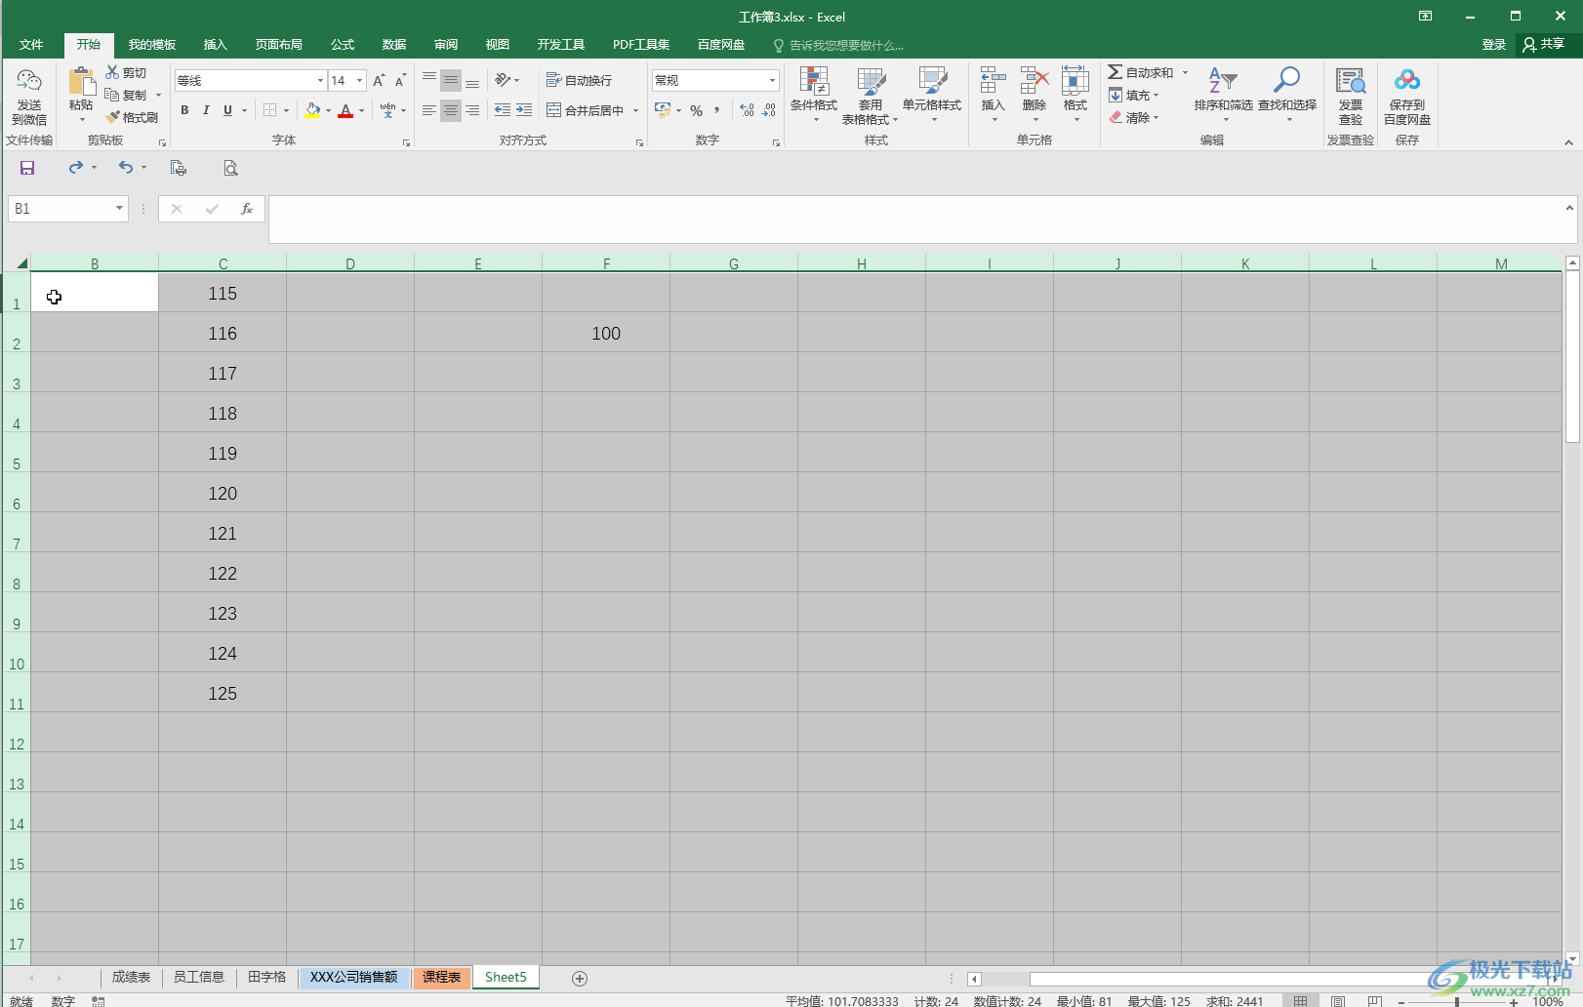Click the decrease decimal icon
This screenshot has height=1007, width=1583.
click(x=769, y=110)
